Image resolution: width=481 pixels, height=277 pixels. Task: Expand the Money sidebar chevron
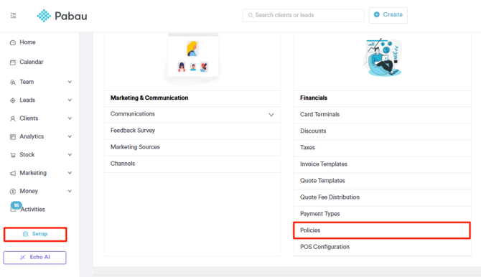[70, 191]
